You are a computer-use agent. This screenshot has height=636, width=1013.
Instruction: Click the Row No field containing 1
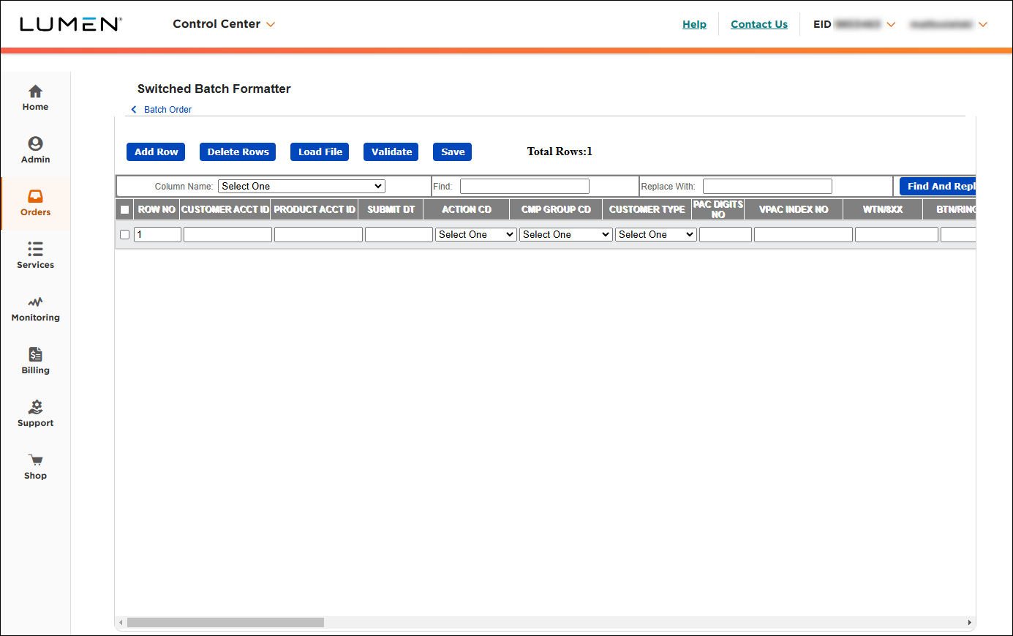[x=157, y=235]
